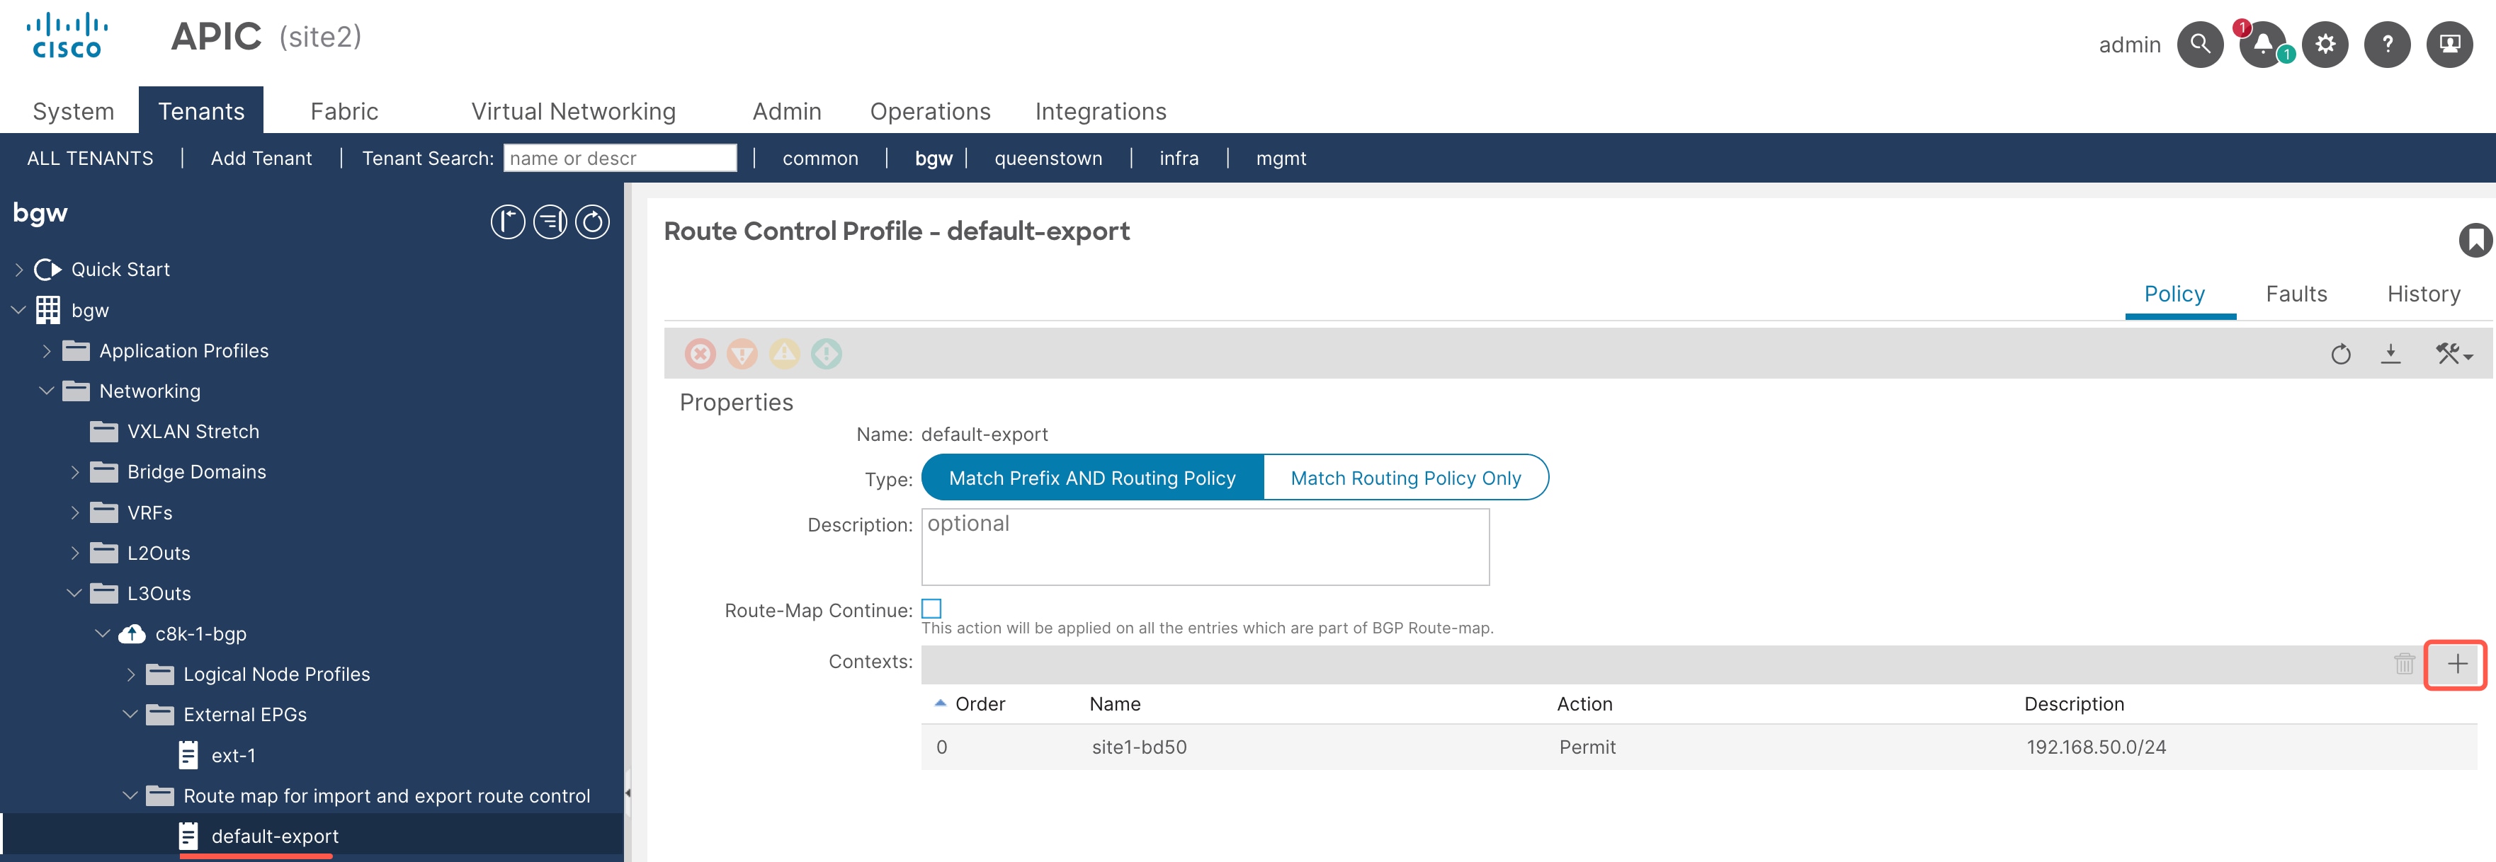
Task: Select the Policy tab
Action: [x=2174, y=294]
